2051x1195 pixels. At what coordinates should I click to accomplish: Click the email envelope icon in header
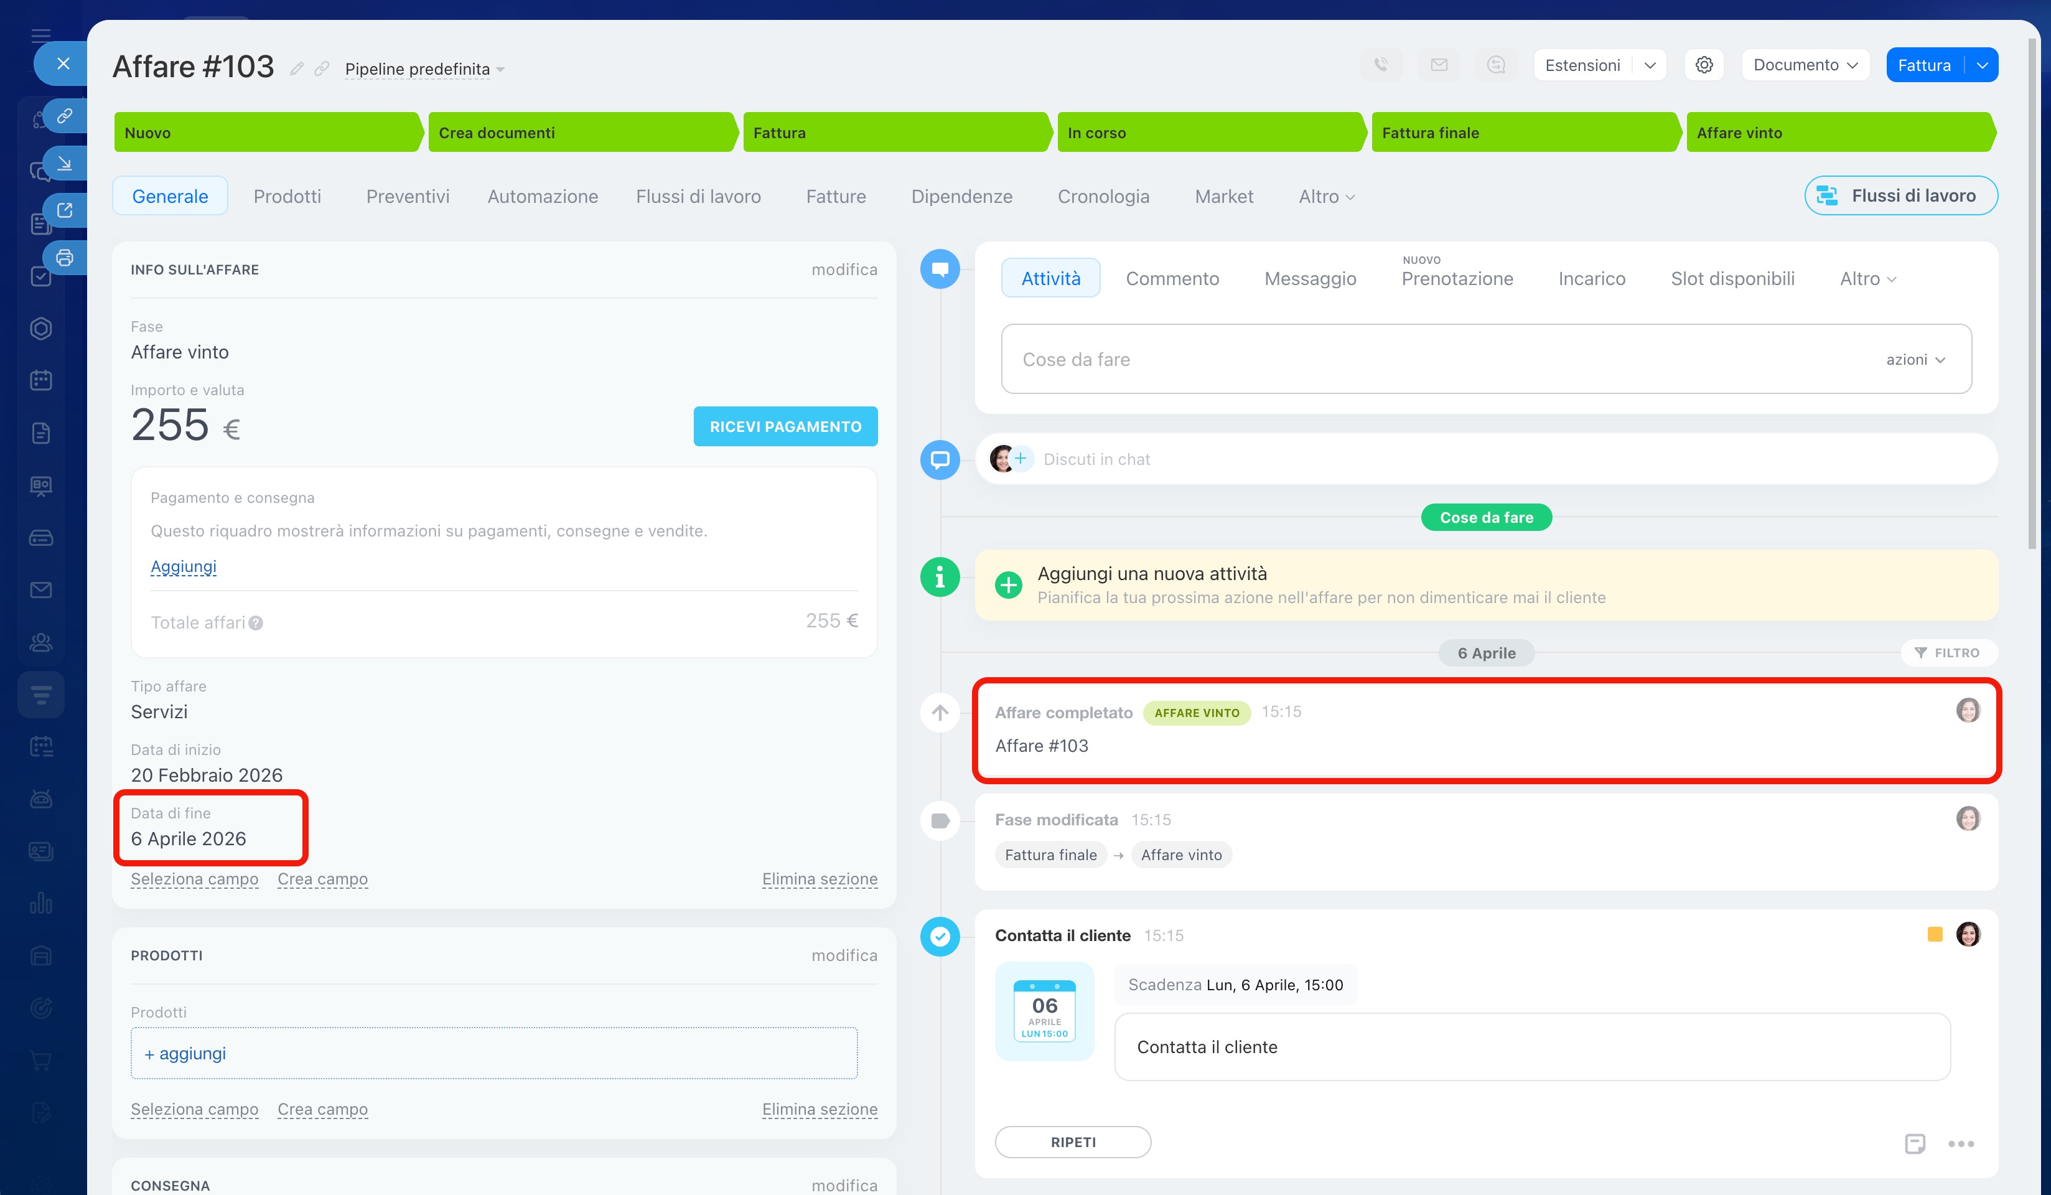1438,65
